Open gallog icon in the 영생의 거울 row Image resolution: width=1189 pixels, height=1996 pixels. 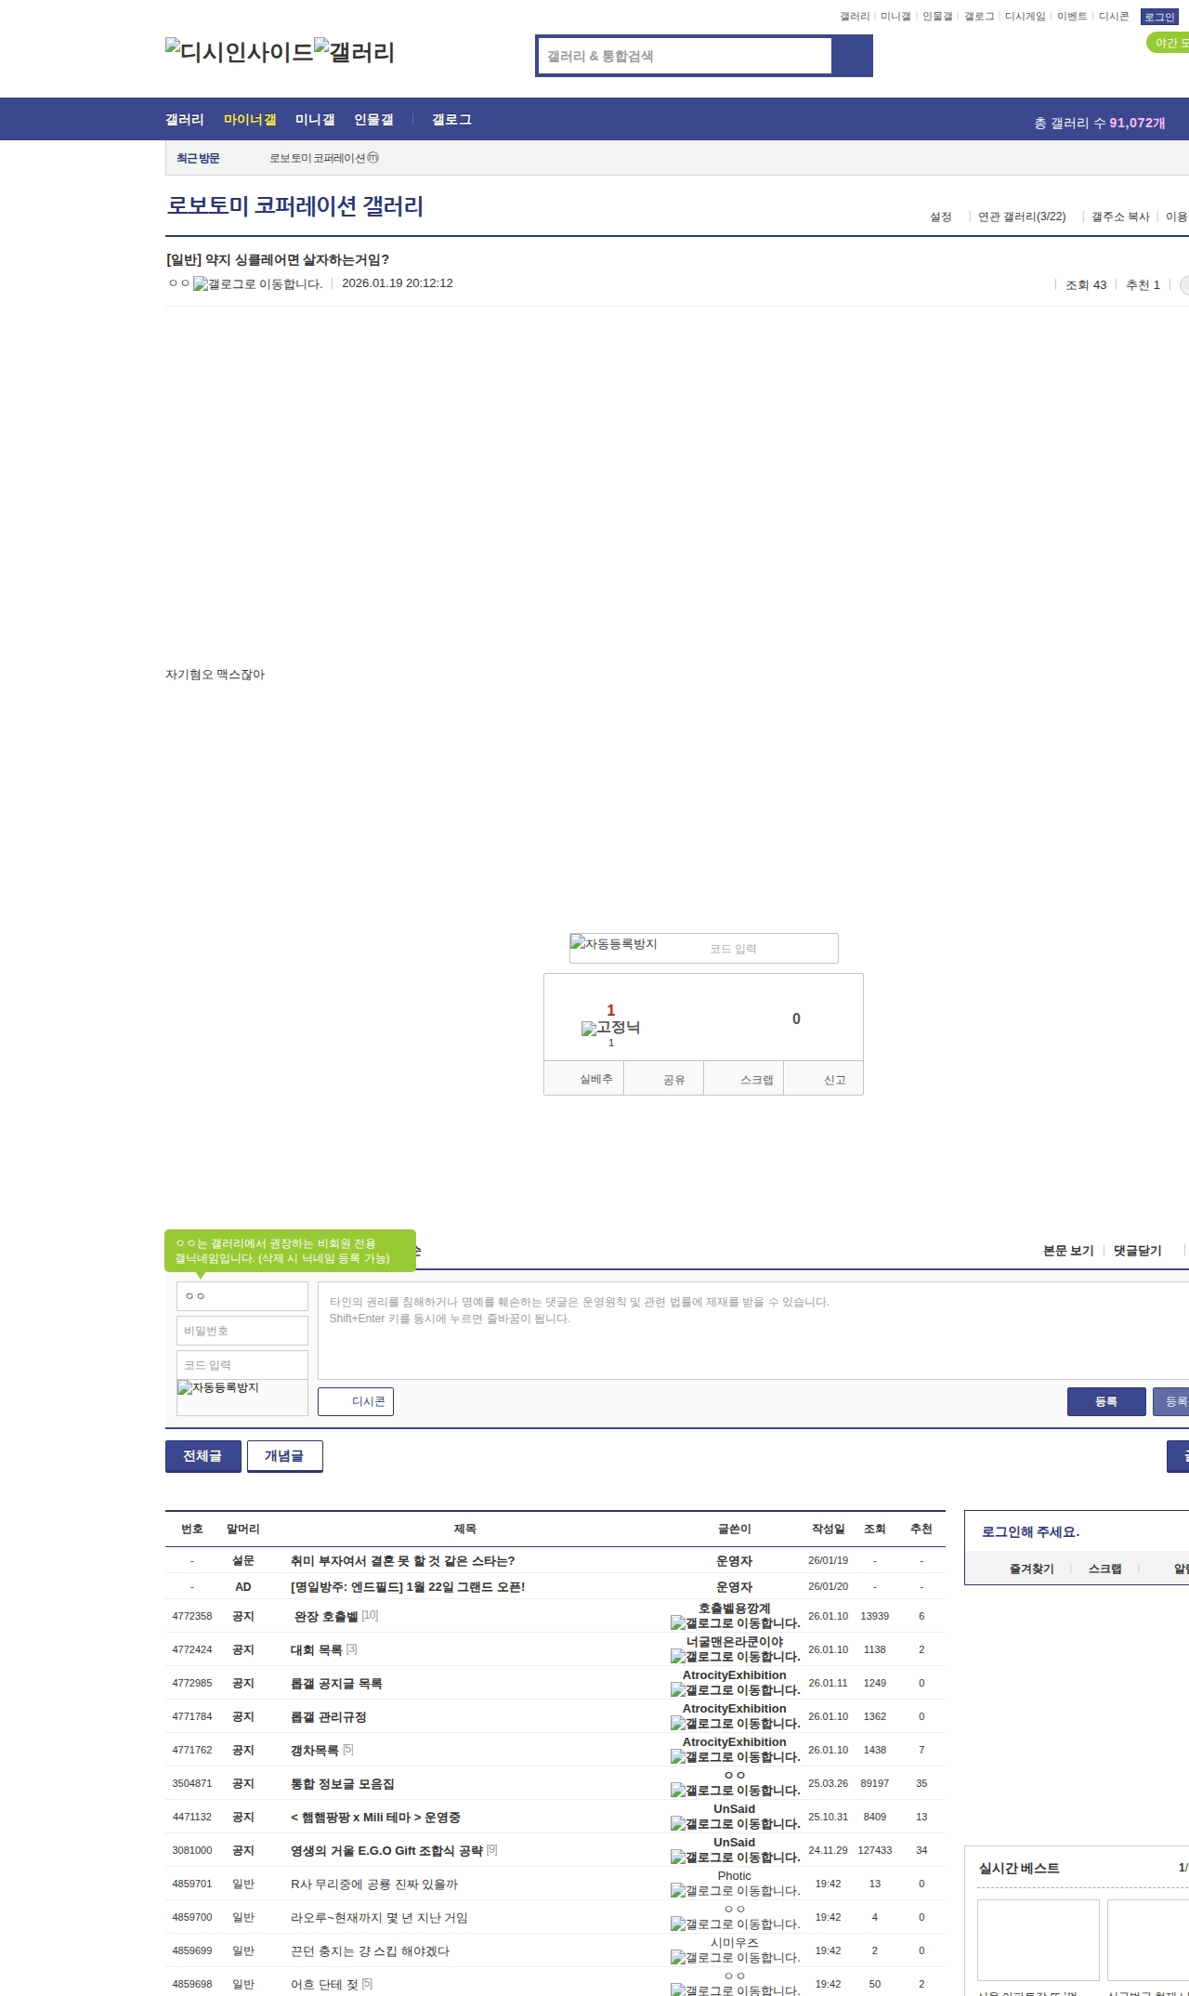pos(736,1858)
